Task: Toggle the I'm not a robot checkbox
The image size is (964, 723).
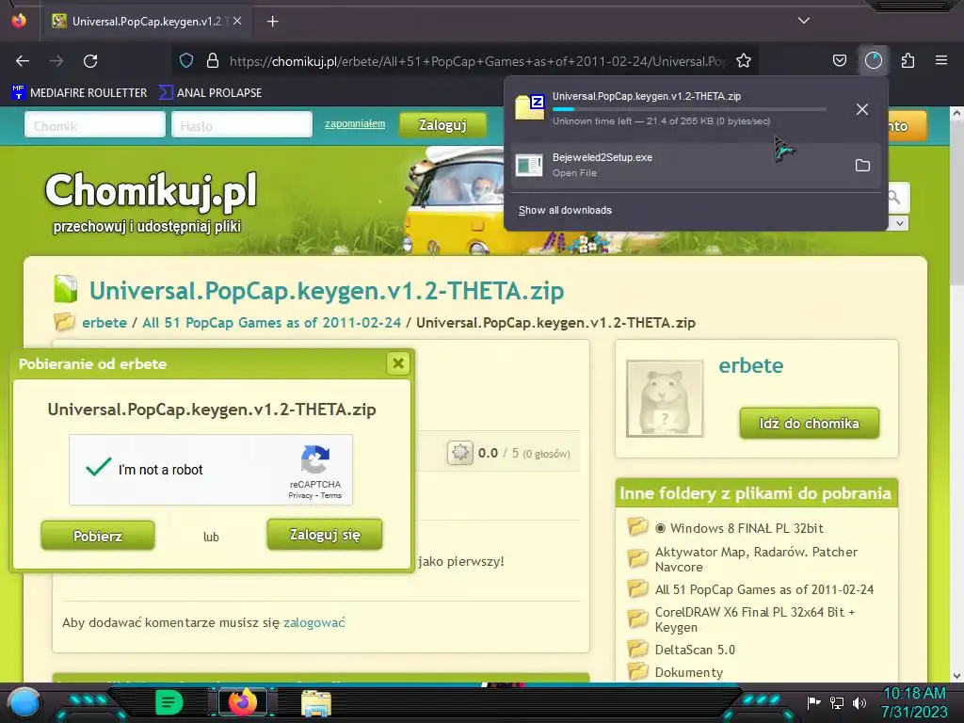Action: pyautogui.click(x=98, y=469)
